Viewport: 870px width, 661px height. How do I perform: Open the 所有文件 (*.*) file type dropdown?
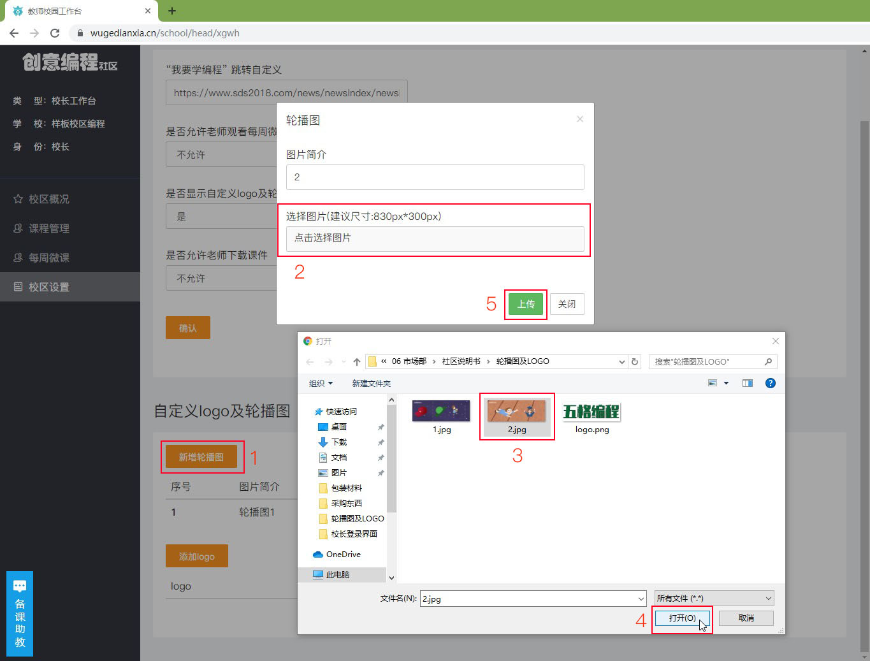[714, 599]
